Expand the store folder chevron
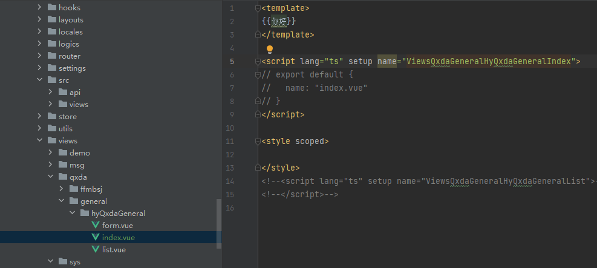 [39, 116]
